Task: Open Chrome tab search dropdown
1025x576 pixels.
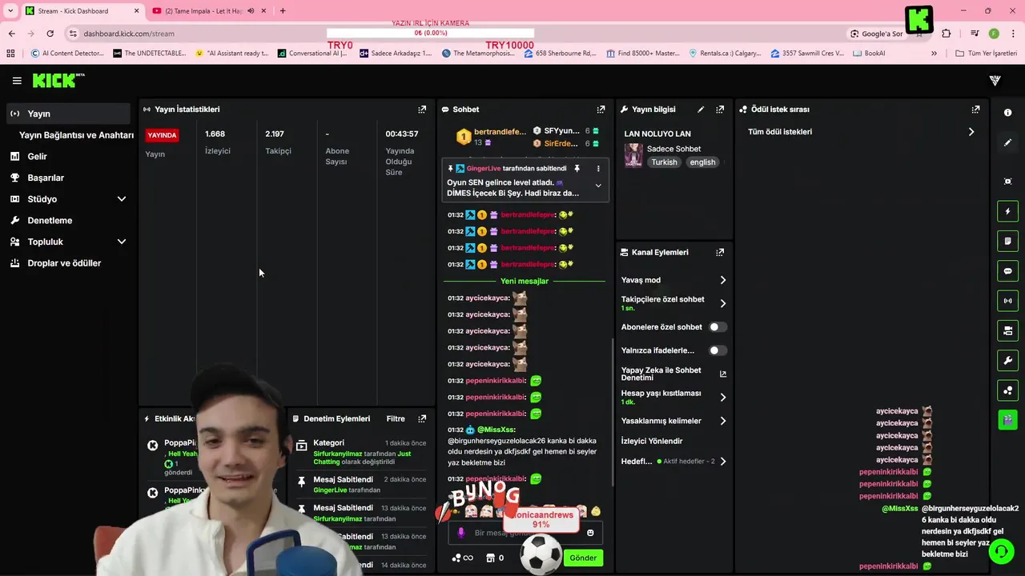Action: 10,11
